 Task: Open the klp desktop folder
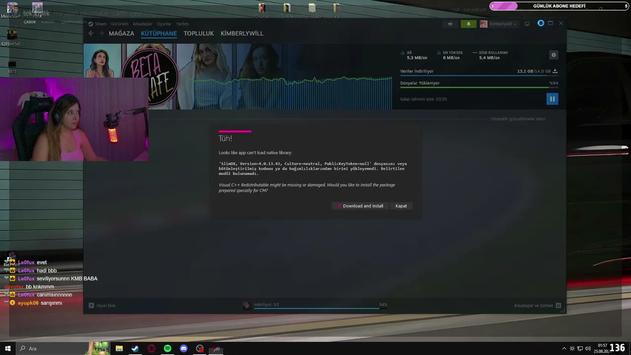click(x=337, y=10)
